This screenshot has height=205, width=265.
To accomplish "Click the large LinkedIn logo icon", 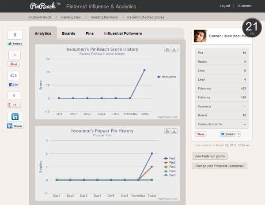I will click(15, 117).
